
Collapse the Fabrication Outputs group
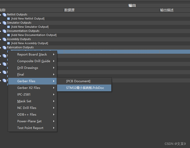[1, 48]
